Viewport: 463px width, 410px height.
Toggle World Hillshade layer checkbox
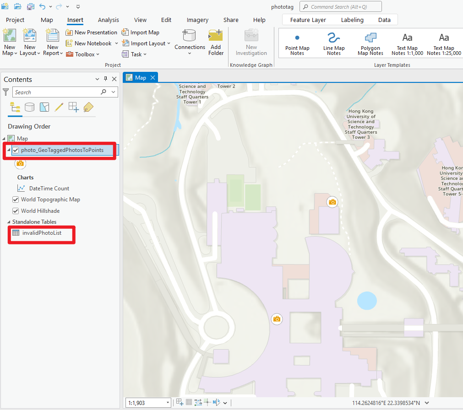pyautogui.click(x=16, y=211)
